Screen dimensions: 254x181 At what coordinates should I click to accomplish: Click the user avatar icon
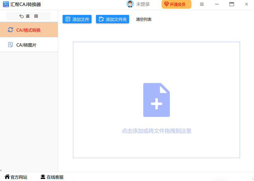(130, 4)
